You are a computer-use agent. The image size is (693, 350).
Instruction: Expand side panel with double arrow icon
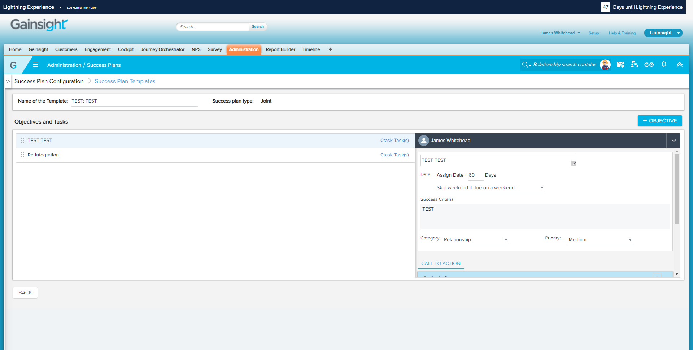click(x=8, y=82)
